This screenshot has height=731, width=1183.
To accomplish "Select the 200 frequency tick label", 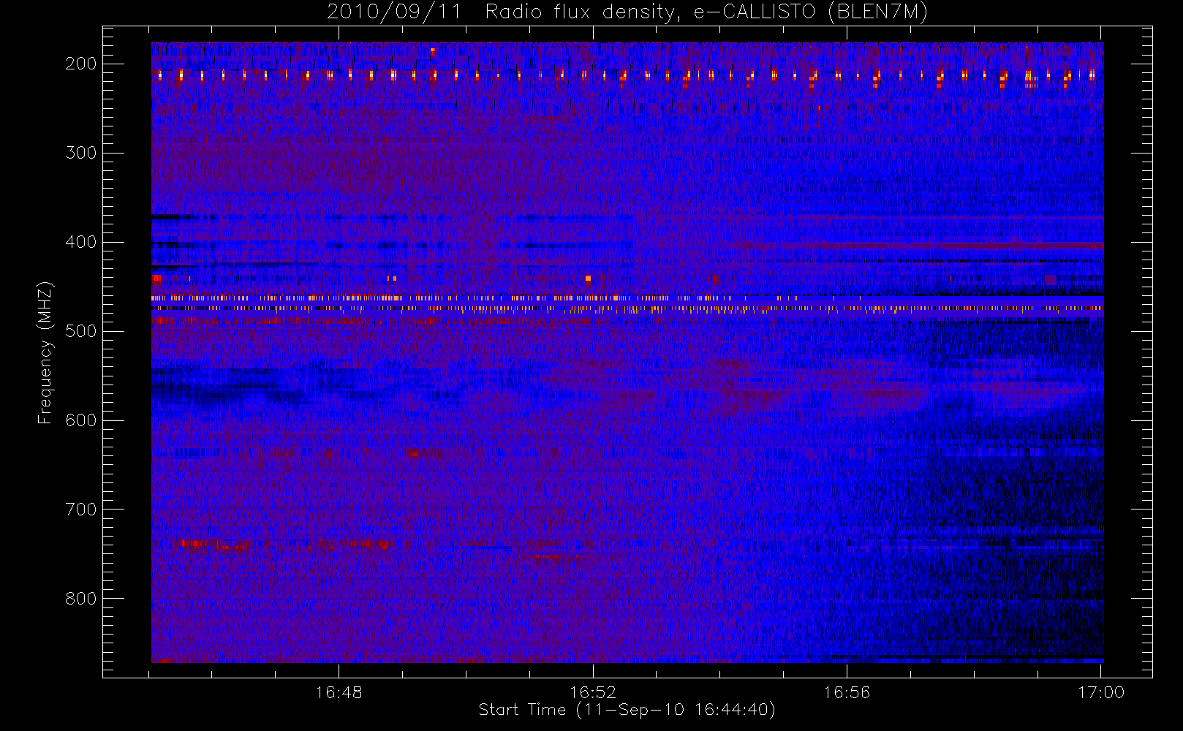I will (81, 64).
